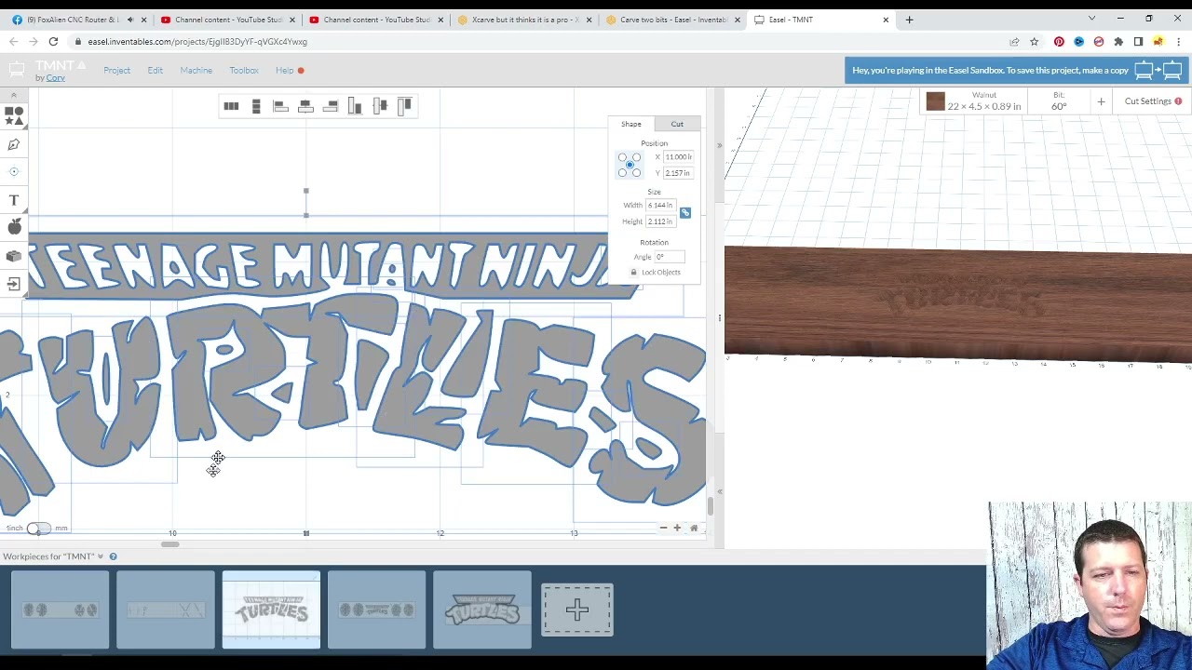
Task: Switch to the Shape tab
Action: [631, 124]
